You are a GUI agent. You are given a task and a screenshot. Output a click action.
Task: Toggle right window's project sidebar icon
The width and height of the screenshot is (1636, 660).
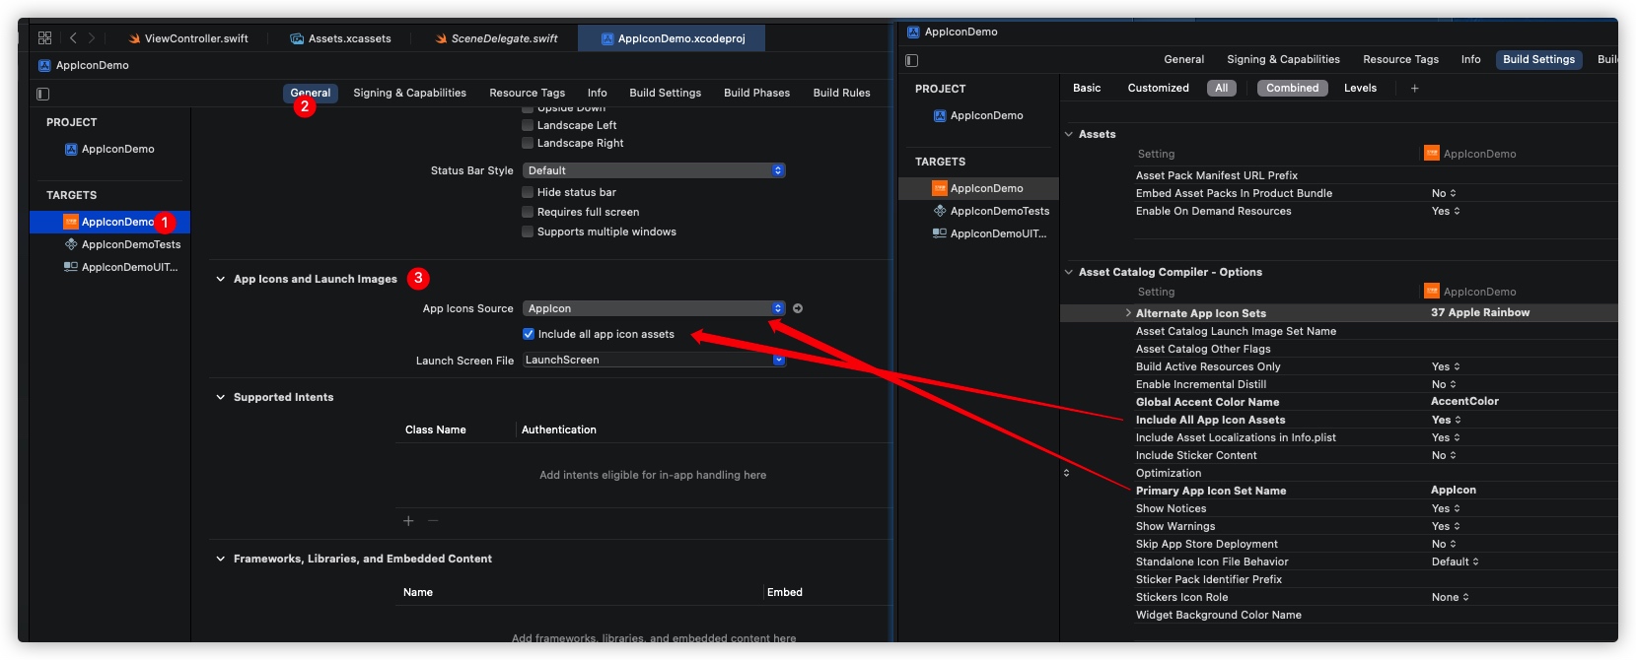911,60
